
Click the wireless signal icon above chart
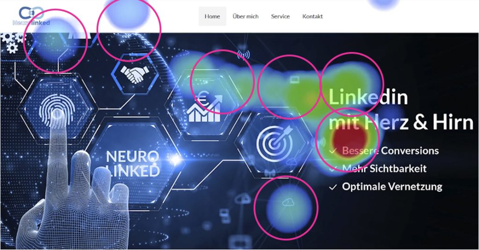(243, 55)
